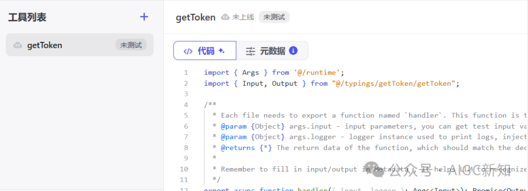Click the getToken title in the header
Viewport: 528px width, 191px height.
click(x=196, y=18)
